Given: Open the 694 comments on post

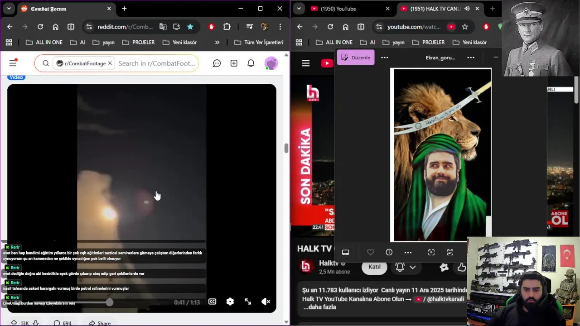Looking at the screenshot, I should coord(63,323).
